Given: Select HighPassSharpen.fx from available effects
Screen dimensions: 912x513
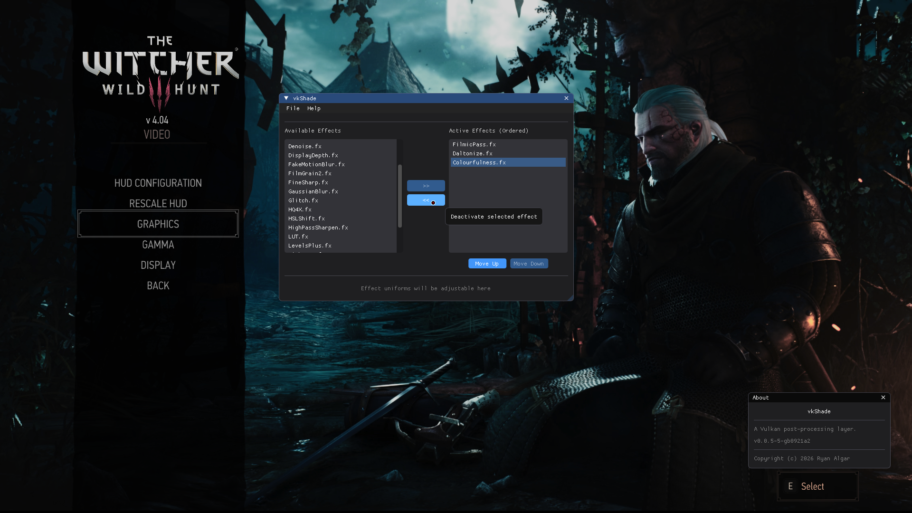Looking at the screenshot, I should tap(318, 228).
